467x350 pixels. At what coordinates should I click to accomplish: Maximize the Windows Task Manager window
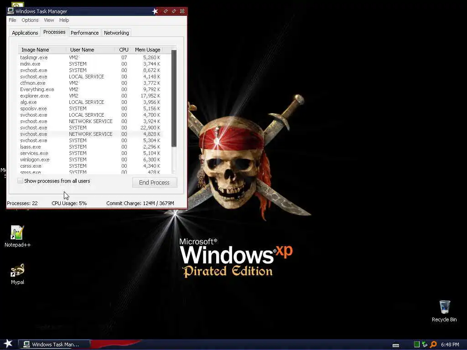[x=174, y=11]
